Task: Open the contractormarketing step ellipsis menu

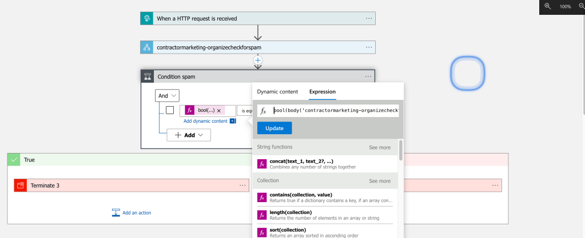Action: click(x=369, y=47)
